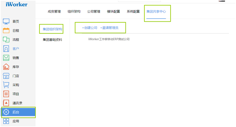
Task: Select the 销售 sales icon
Action: click(6, 58)
